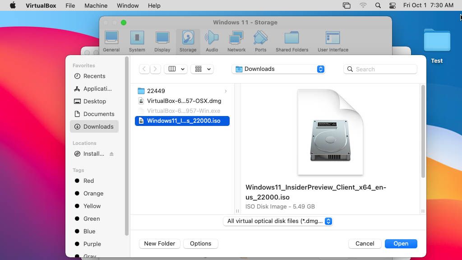Open the VirtualBox application menu
The width and height of the screenshot is (462, 260).
click(41, 5)
